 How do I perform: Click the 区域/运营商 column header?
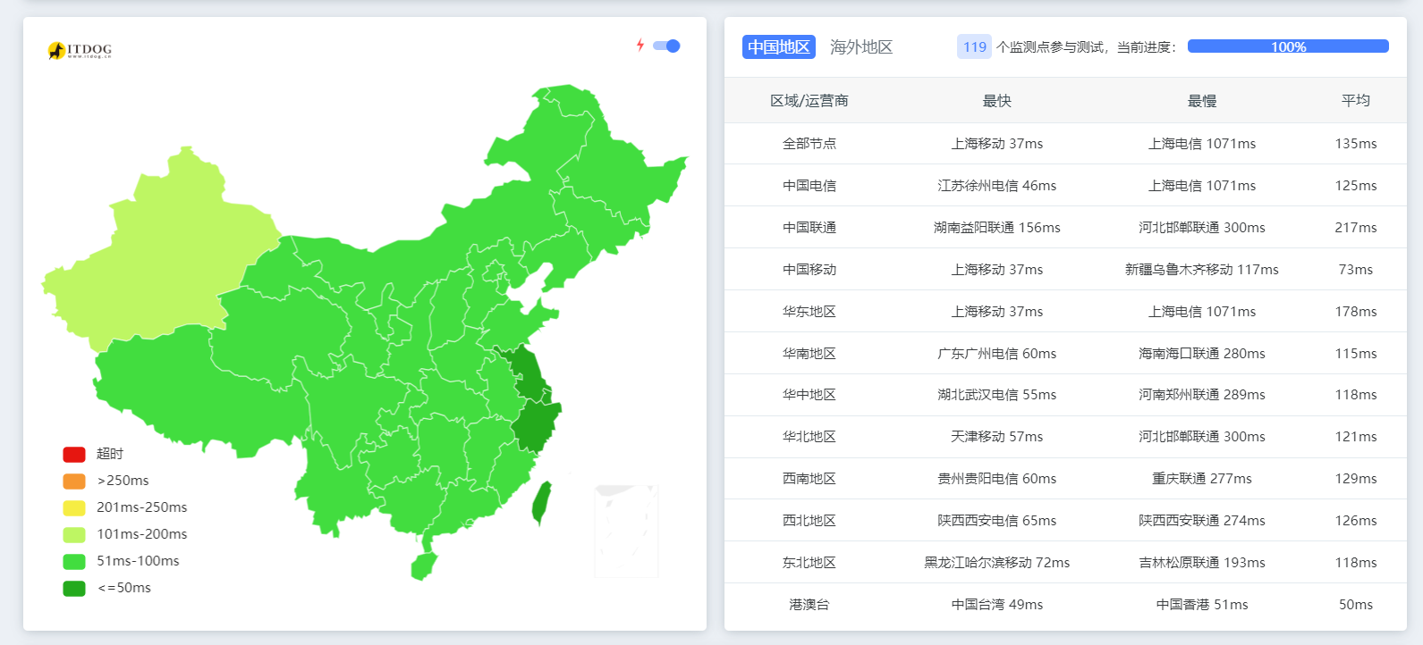(809, 101)
